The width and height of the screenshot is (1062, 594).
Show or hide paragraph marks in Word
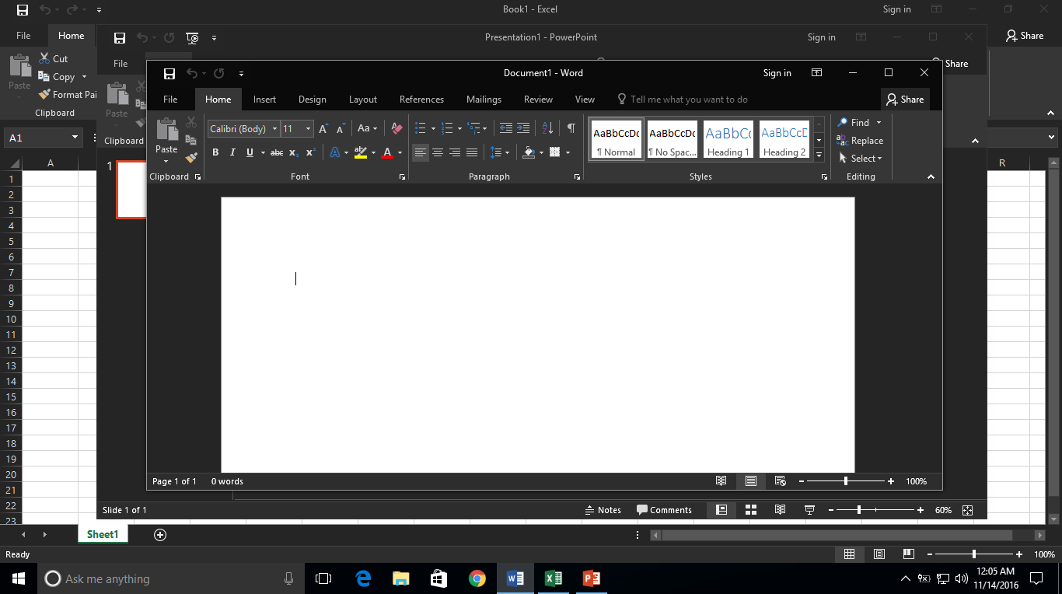[x=571, y=128]
